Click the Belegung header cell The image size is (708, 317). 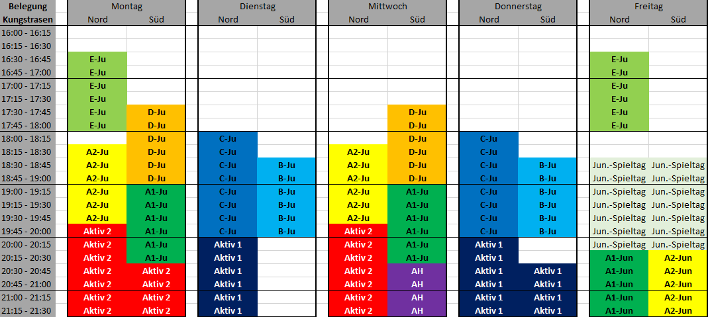click(x=28, y=7)
